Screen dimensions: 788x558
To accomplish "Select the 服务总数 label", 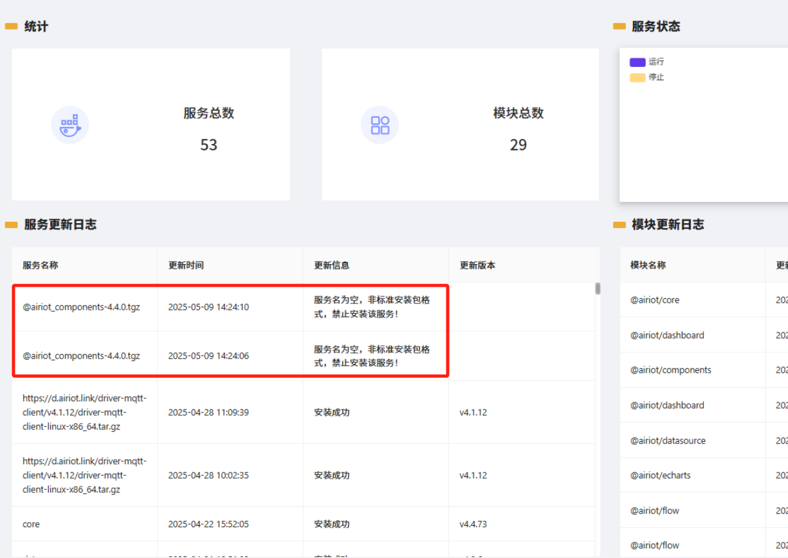I will pos(209,113).
